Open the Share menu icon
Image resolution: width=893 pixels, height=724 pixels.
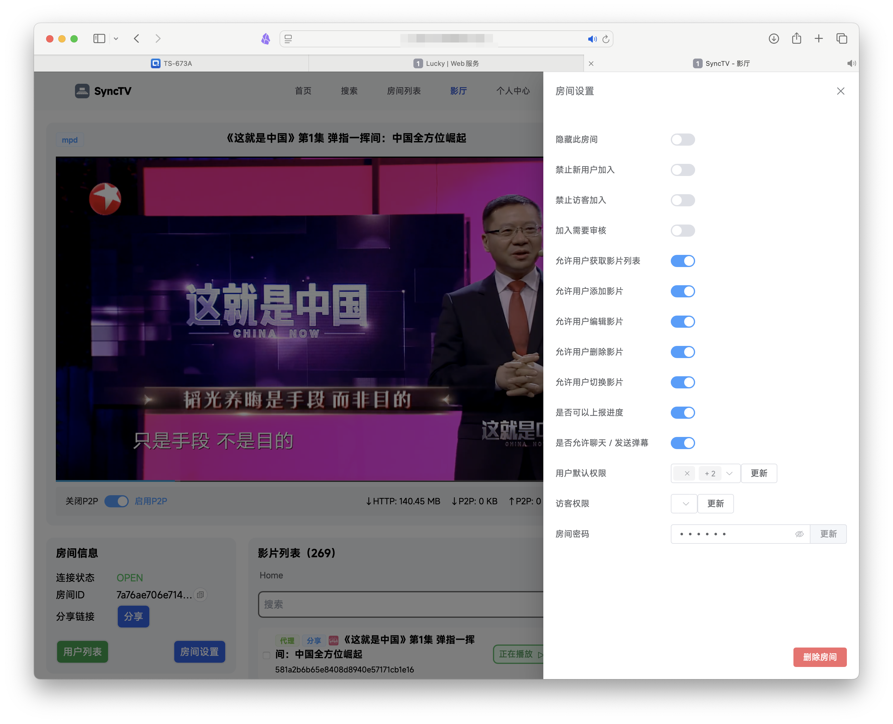tap(797, 38)
